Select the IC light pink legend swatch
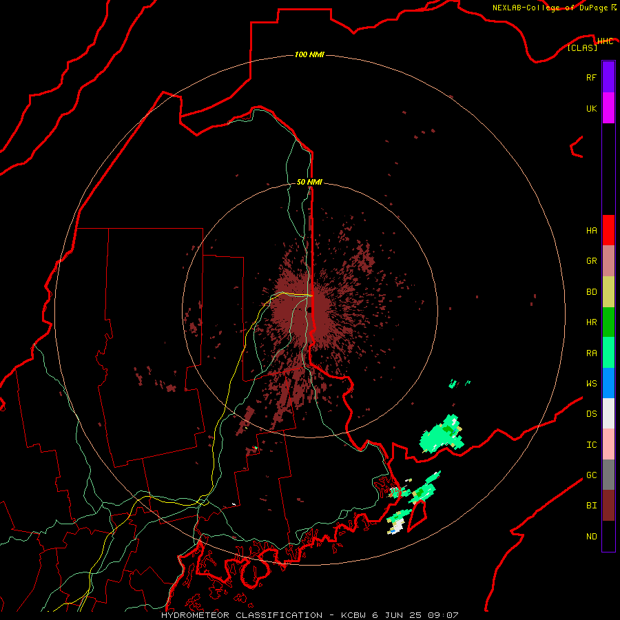 [x=608, y=444]
